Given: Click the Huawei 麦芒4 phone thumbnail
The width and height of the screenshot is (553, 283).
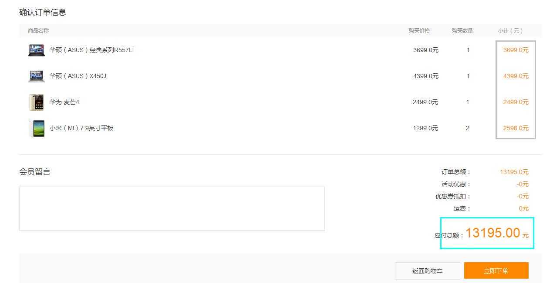Looking at the screenshot, I should click(x=37, y=102).
